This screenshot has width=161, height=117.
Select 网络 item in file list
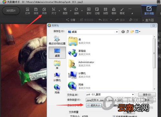(79, 86)
